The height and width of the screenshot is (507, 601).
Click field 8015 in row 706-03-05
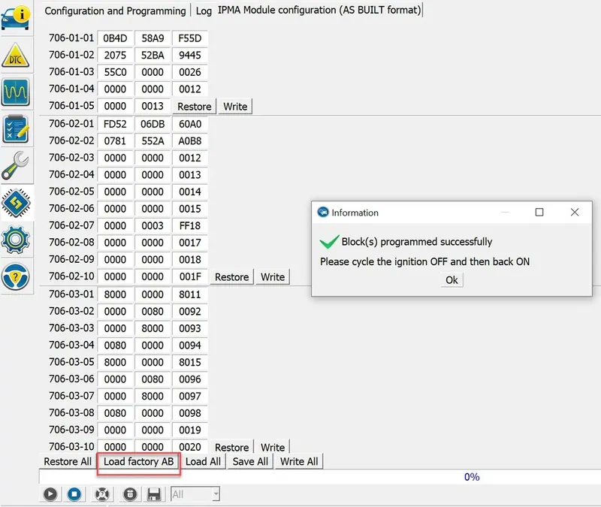tap(190, 362)
